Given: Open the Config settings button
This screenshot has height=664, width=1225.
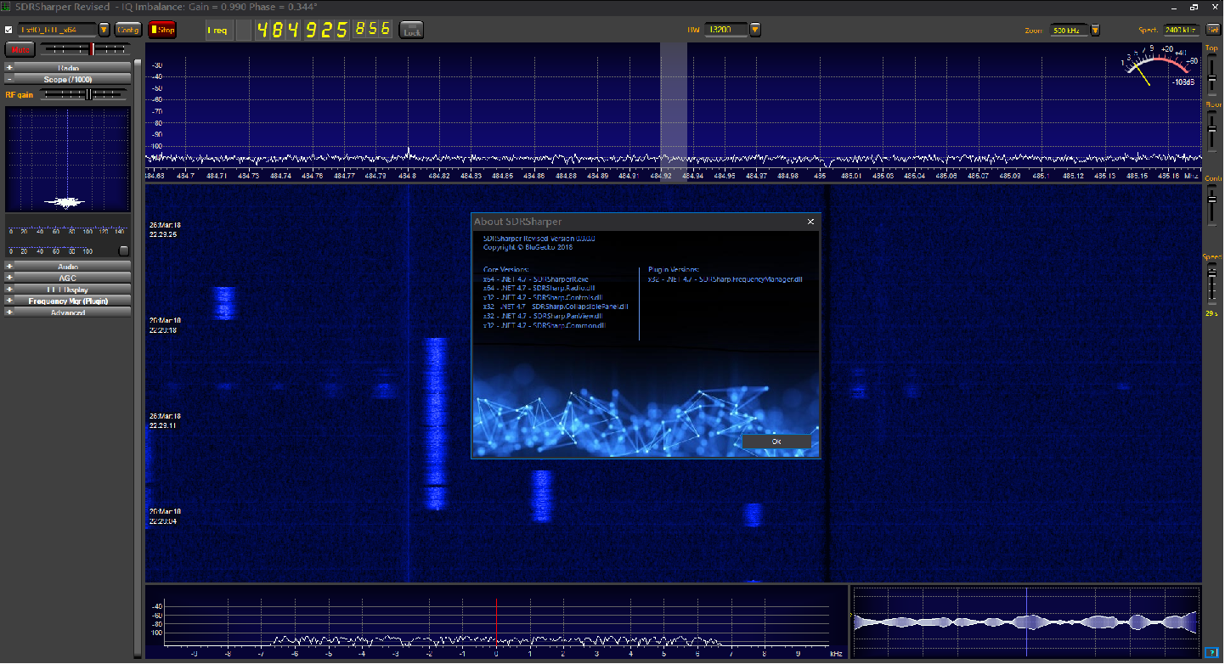Looking at the screenshot, I should pyautogui.click(x=128, y=30).
